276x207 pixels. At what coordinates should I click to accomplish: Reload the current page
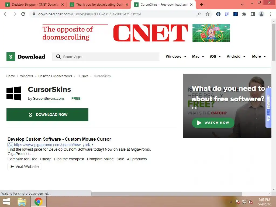click(23, 14)
